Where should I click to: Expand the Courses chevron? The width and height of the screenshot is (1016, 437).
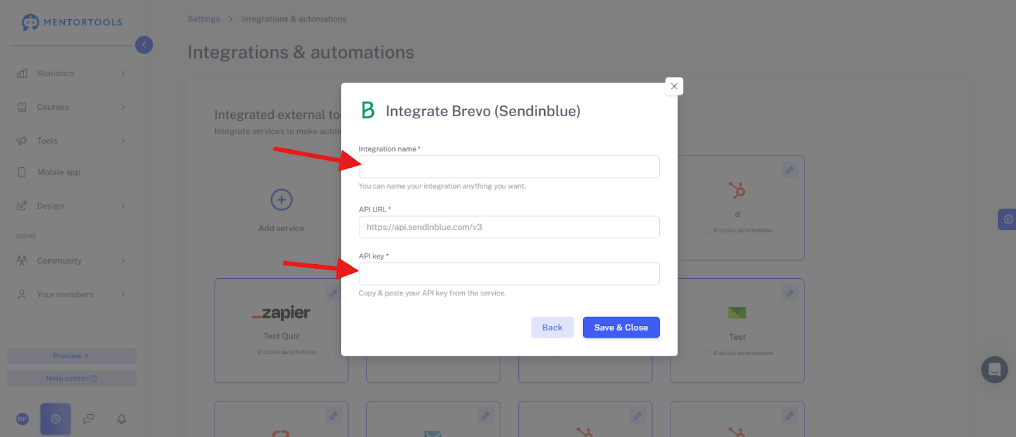[123, 107]
